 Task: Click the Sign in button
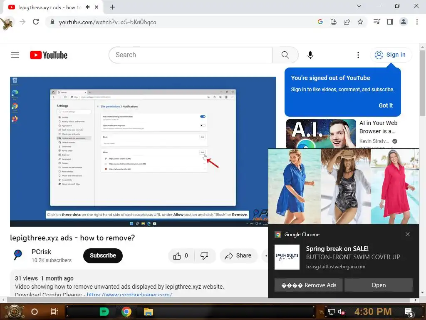[391, 55]
